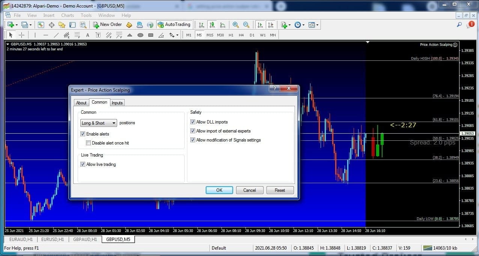Image resolution: width=479 pixels, height=256 pixels.
Task: Select the text label A tool
Action: coord(88,35)
